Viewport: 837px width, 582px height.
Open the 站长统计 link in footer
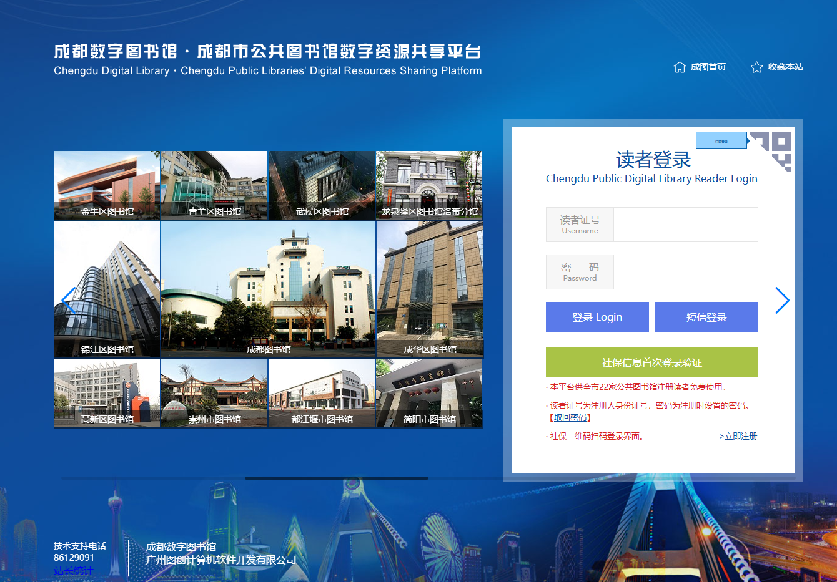coord(73,570)
